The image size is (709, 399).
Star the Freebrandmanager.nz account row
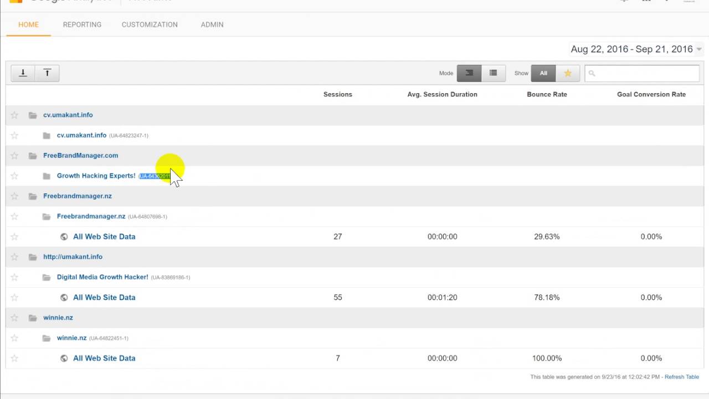tap(14, 196)
